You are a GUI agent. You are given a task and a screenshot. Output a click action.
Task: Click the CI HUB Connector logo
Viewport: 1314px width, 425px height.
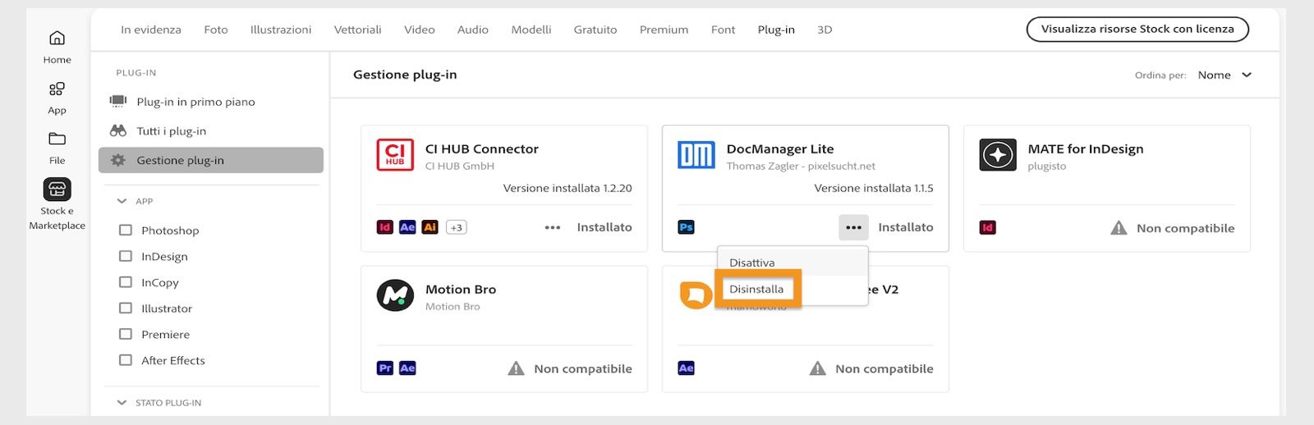(x=395, y=154)
